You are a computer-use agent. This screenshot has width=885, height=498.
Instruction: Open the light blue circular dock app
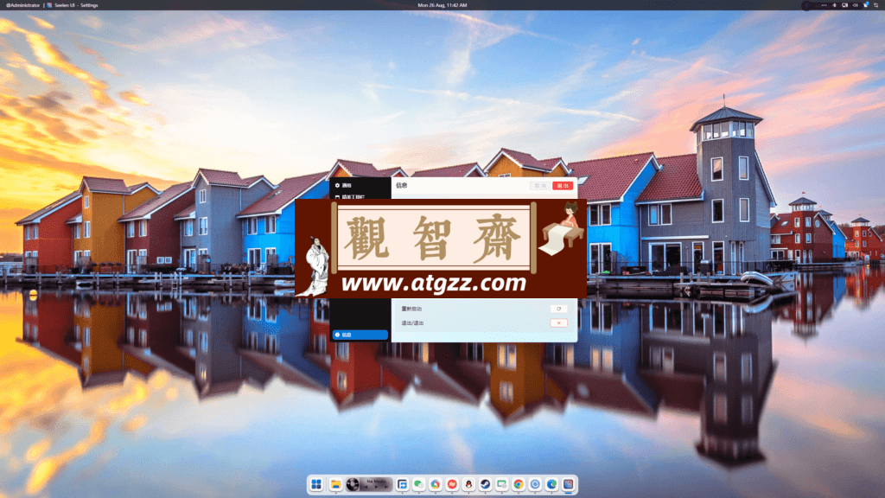(x=535, y=484)
